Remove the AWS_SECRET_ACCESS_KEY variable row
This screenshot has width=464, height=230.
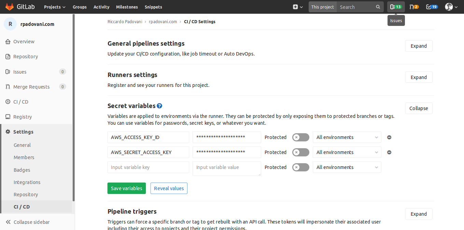click(x=389, y=152)
